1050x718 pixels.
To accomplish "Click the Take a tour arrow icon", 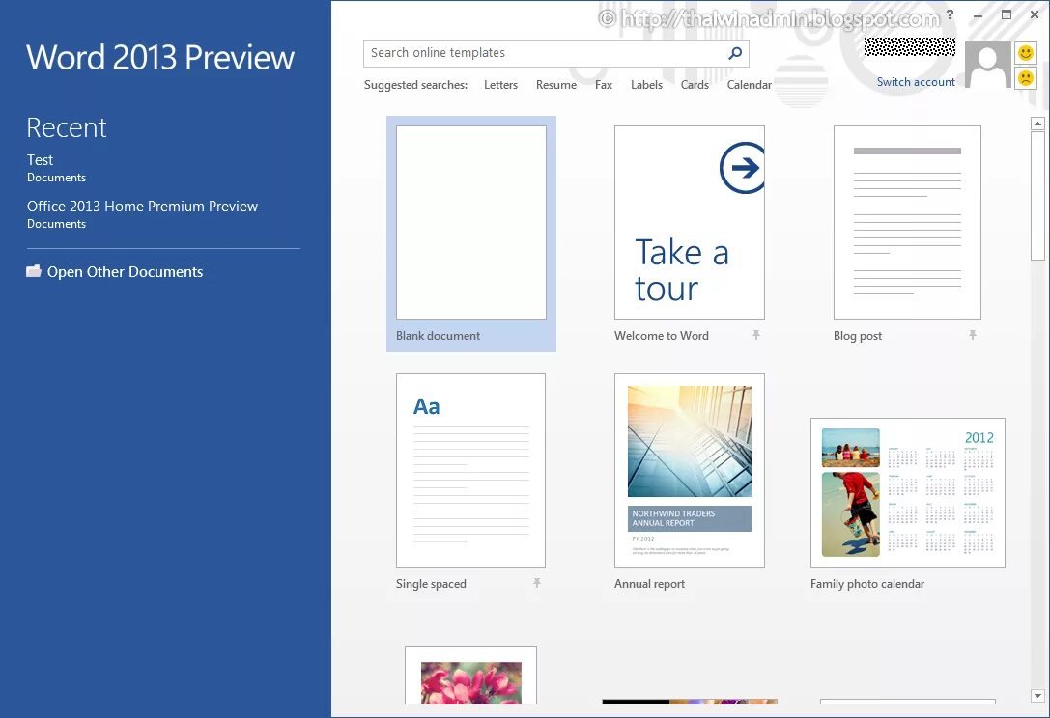I will pyautogui.click(x=741, y=166).
